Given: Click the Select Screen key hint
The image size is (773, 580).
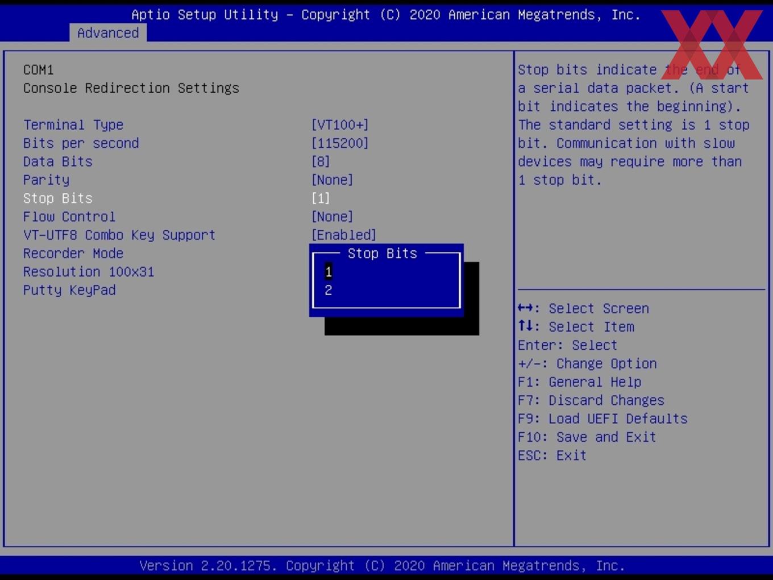Looking at the screenshot, I should (x=583, y=308).
